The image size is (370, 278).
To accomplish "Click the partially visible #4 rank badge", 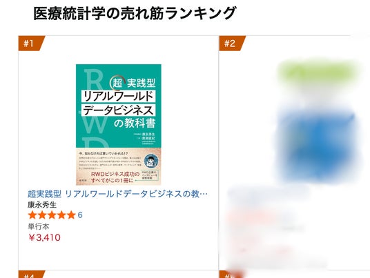I will click(30, 275).
